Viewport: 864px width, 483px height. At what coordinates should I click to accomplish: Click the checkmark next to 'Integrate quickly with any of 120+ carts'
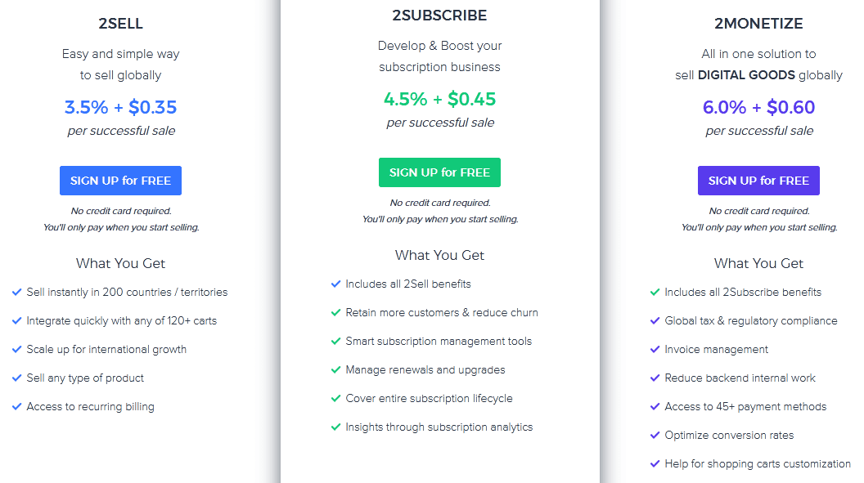click(x=17, y=320)
